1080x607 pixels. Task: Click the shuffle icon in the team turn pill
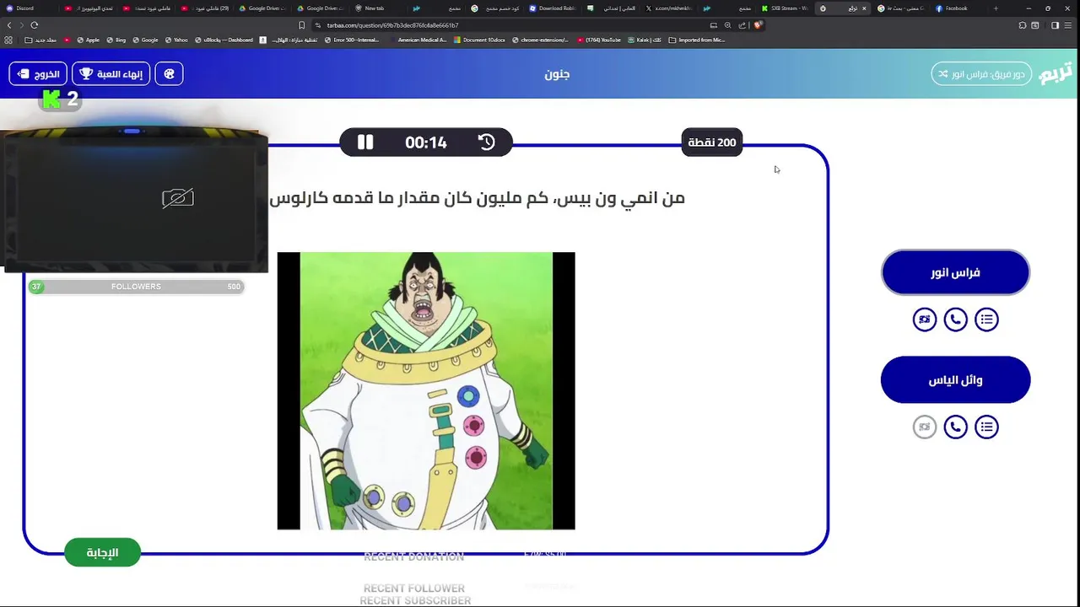tap(944, 74)
